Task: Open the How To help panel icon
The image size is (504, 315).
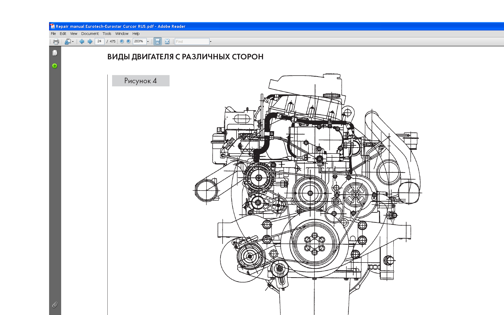Action: [x=55, y=66]
